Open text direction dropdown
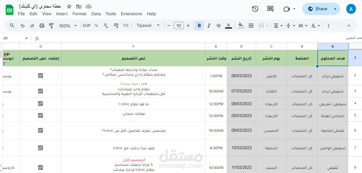362x173 pixels. click(x=303, y=26)
